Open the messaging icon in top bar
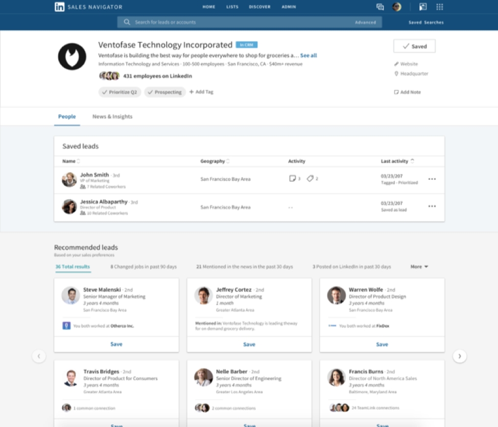The height and width of the screenshot is (427, 498). pyautogui.click(x=380, y=7)
